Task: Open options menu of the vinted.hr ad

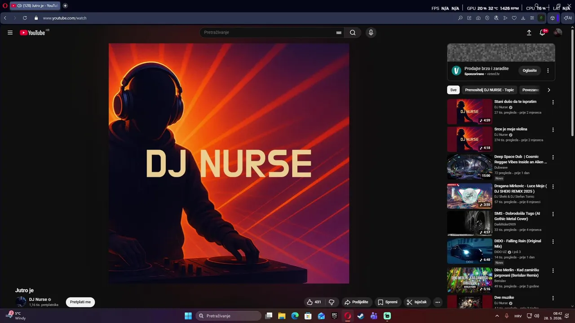Action: (x=548, y=70)
